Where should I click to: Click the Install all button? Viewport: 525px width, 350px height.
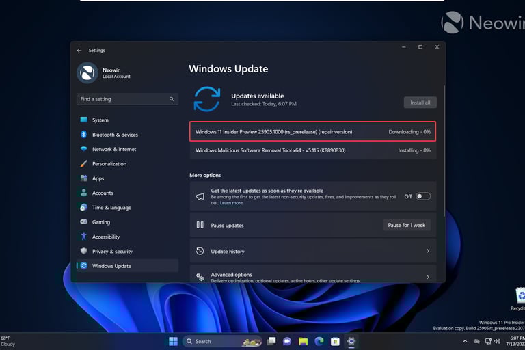tap(420, 103)
